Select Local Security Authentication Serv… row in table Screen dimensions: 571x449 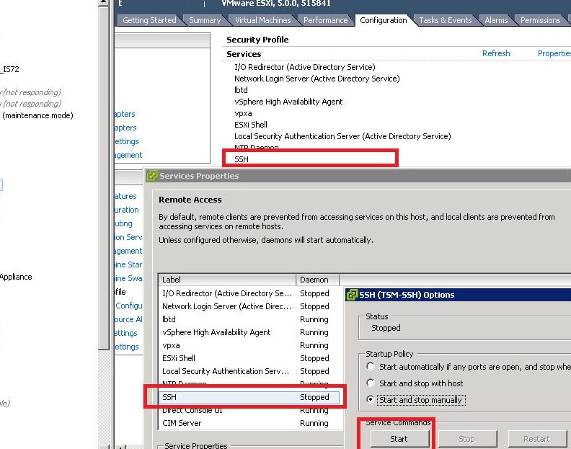[x=249, y=371]
